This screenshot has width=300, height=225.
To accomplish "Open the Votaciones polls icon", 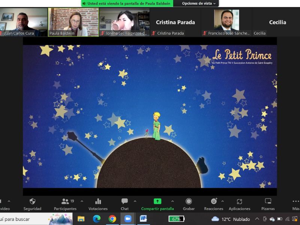I will 98,201.
